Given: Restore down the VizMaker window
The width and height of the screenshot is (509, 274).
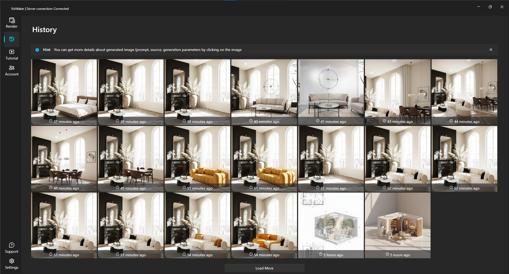Looking at the screenshot, I should tap(490, 7).
